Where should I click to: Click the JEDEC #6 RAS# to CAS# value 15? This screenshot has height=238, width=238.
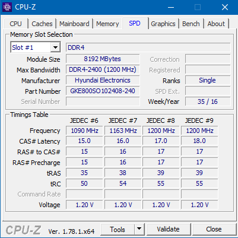click(84, 152)
